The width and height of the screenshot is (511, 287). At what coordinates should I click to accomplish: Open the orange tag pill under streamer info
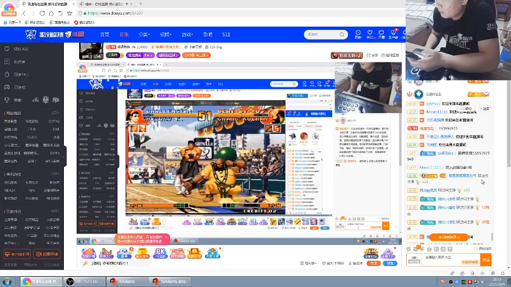[x=196, y=55]
